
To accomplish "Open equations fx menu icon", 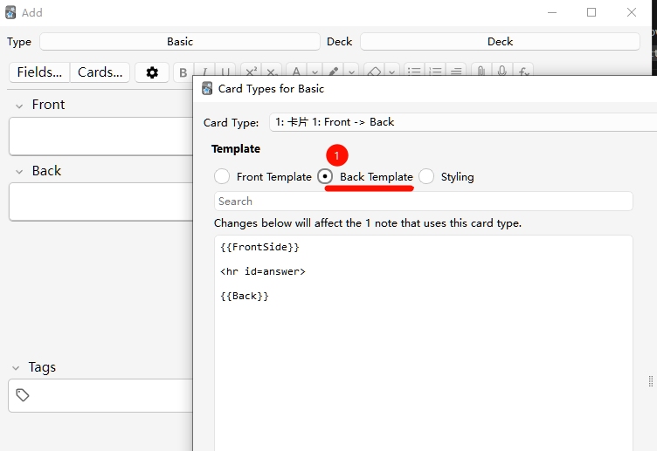I will (x=523, y=71).
